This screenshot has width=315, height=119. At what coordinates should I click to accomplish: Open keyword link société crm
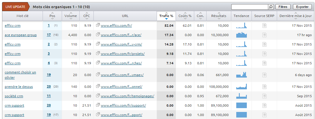click(14, 96)
